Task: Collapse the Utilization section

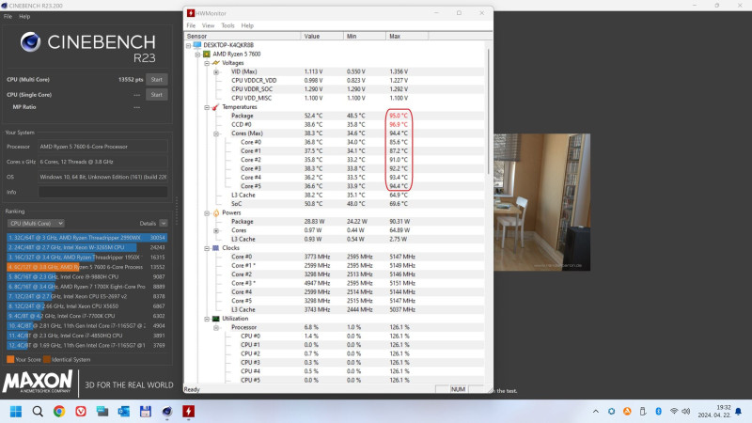Action: pos(207,319)
